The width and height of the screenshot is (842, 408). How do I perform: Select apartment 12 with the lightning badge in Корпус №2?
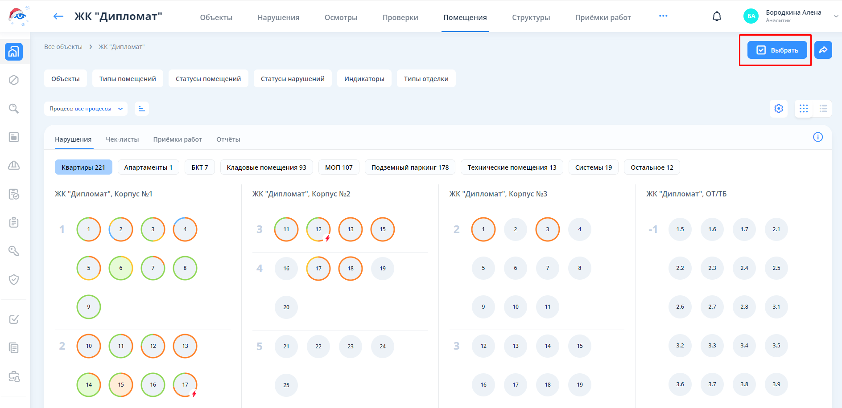coord(318,229)
